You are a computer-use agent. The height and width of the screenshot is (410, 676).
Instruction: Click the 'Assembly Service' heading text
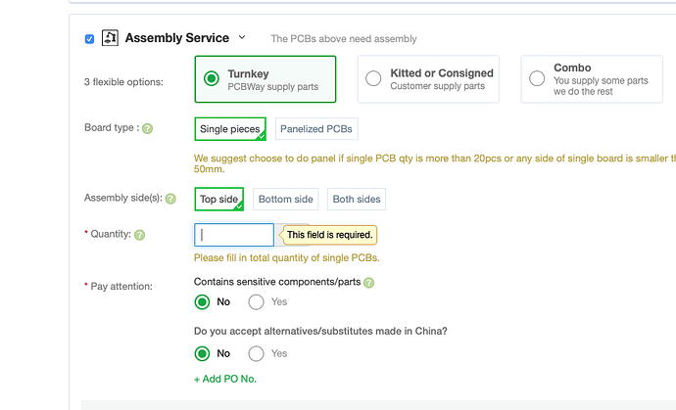177,38
